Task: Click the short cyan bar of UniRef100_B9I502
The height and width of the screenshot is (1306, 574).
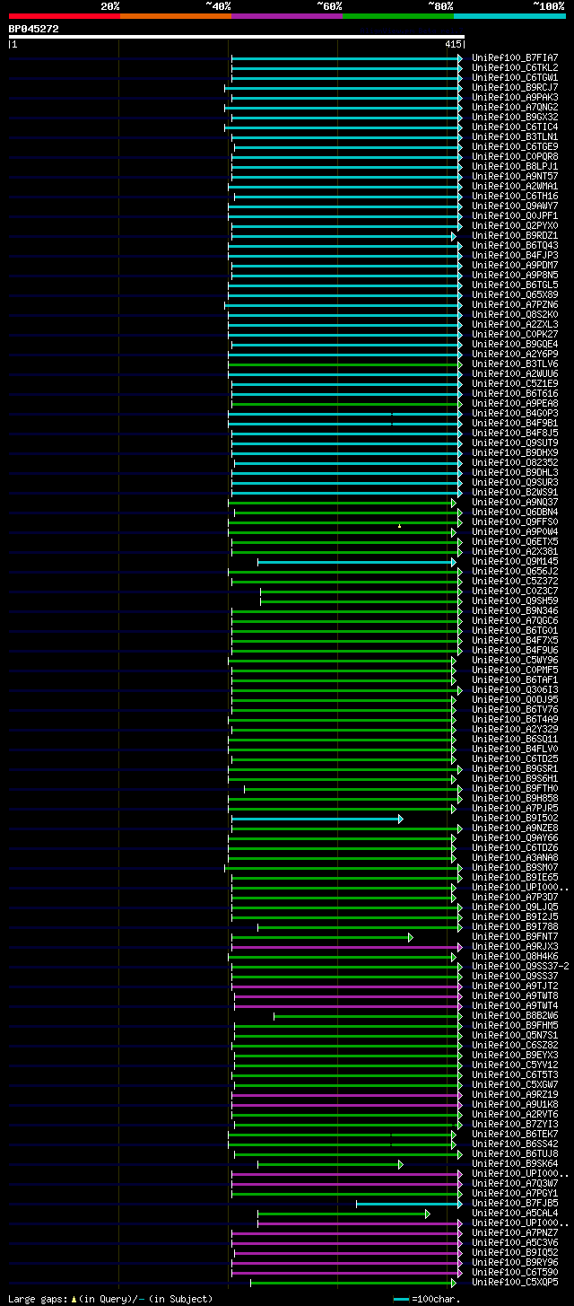Action: click(317, 819)
